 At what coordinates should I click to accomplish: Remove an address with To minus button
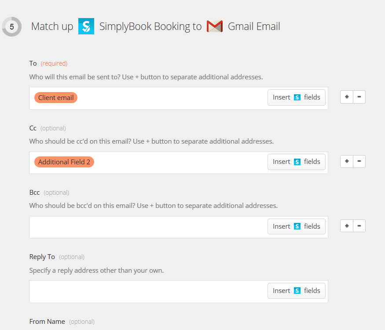pos(359,97)
